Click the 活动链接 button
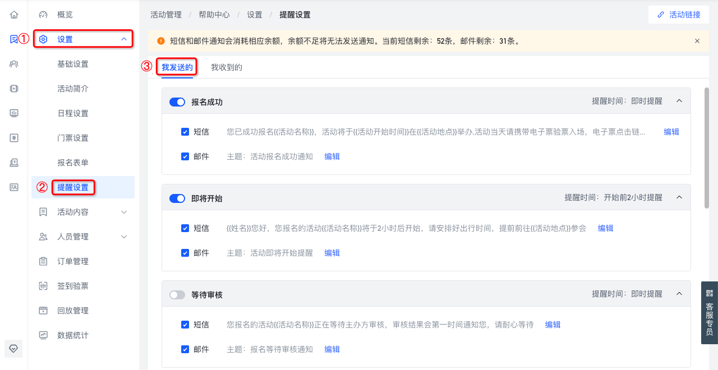 point(679,15)
